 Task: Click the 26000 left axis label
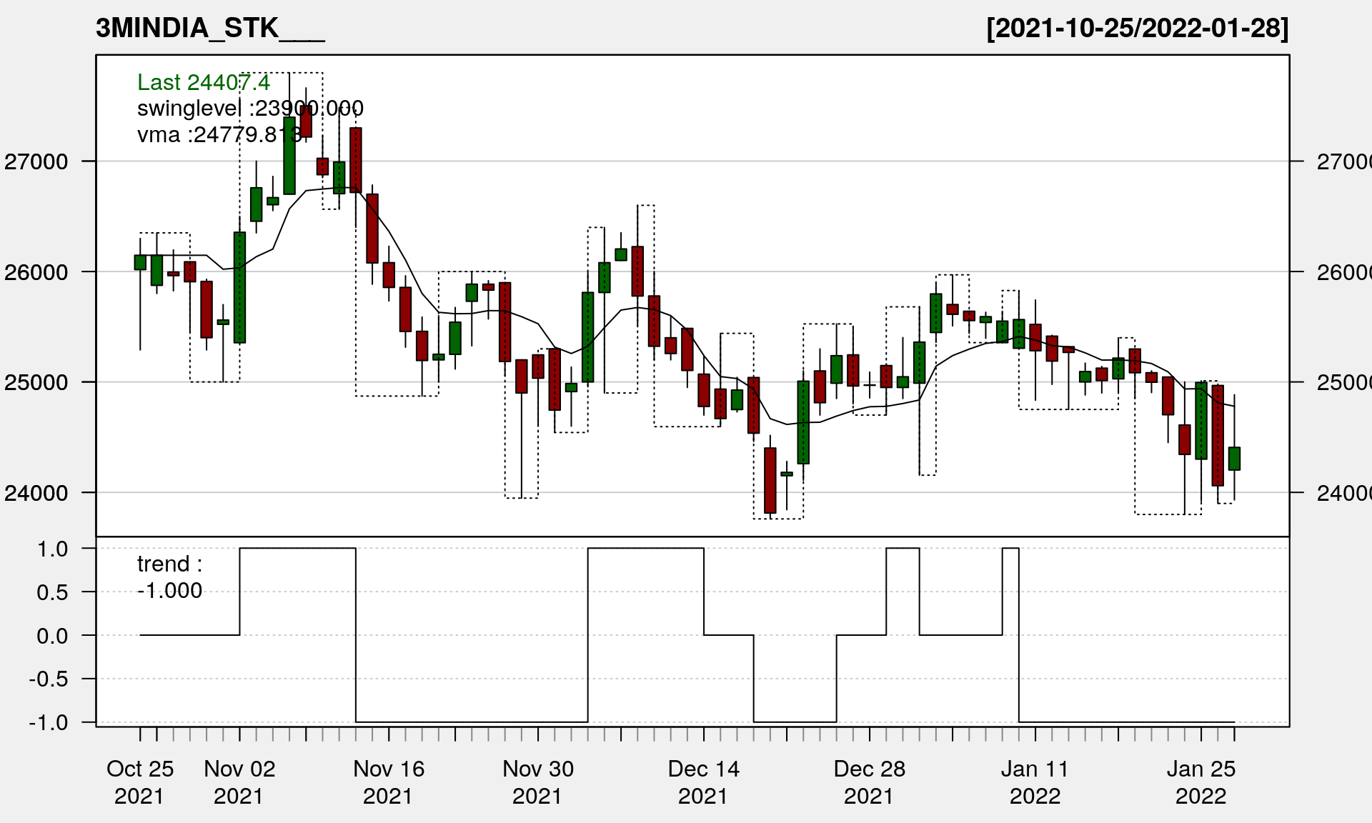tap(36, 272)
